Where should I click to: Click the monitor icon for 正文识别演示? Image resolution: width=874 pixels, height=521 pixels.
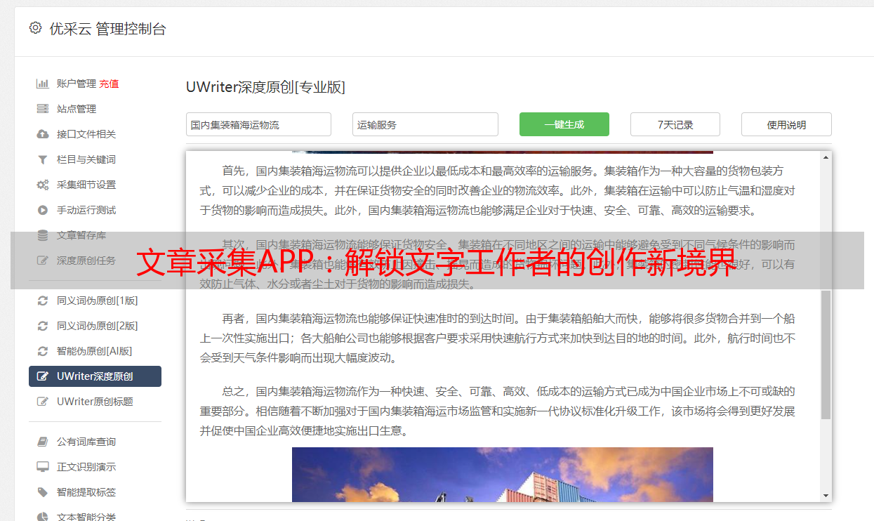pos(43,467)
